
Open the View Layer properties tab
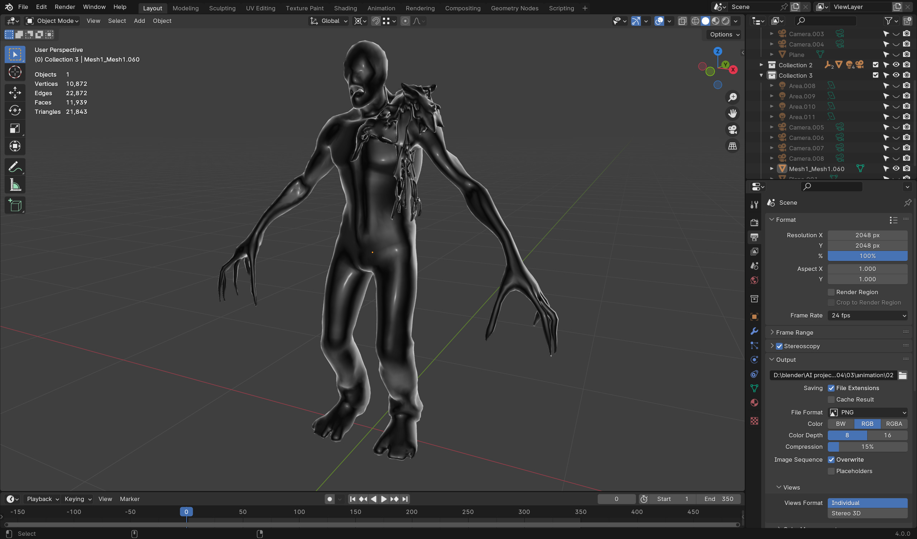pos(754,251)
